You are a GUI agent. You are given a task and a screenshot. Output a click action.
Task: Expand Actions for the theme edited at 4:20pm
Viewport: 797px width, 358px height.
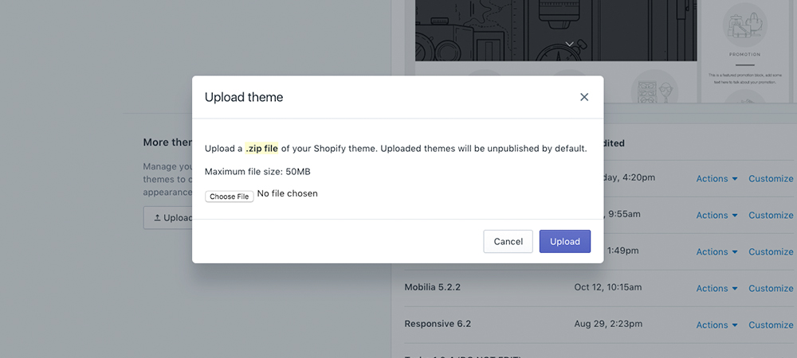point(717,179)
